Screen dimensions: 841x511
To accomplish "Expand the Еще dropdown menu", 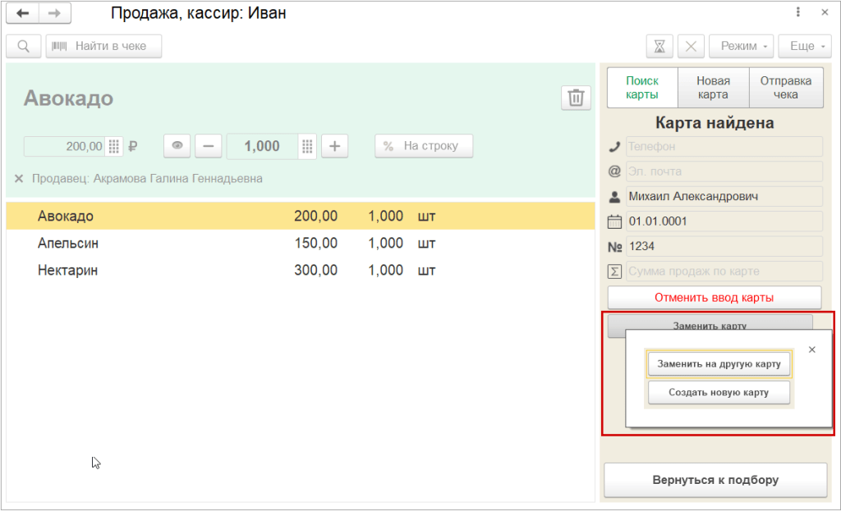I will tap(805, 47).
